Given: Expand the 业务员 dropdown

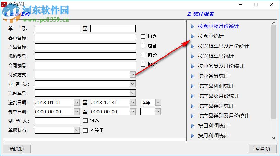Looking at the screenshot, I should (x=133, y=84).
